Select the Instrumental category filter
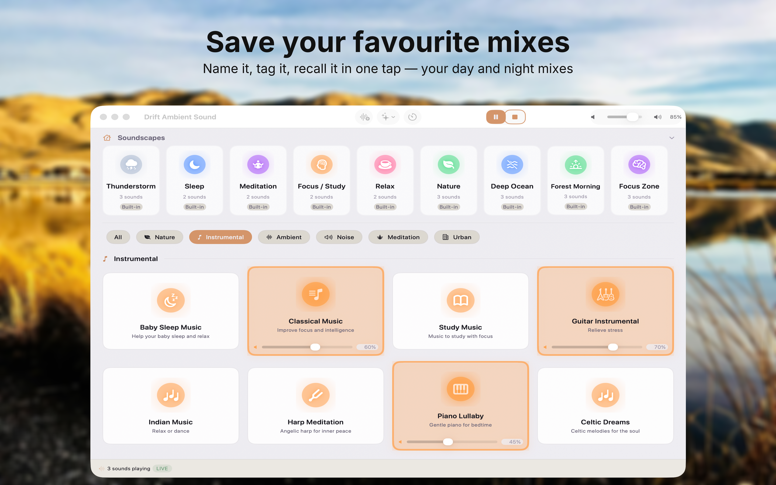This screenshot has width=776, height=485. click(x=220, y=237)
